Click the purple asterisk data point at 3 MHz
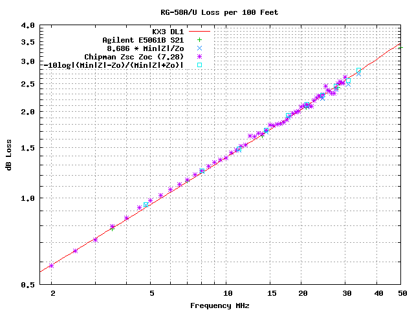The height and width of the screenshot is (310, 414). pos(95,240)
